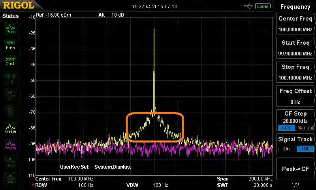316x190 pixels.
Task: Click the -56 y-axis label
Action: 32,80
